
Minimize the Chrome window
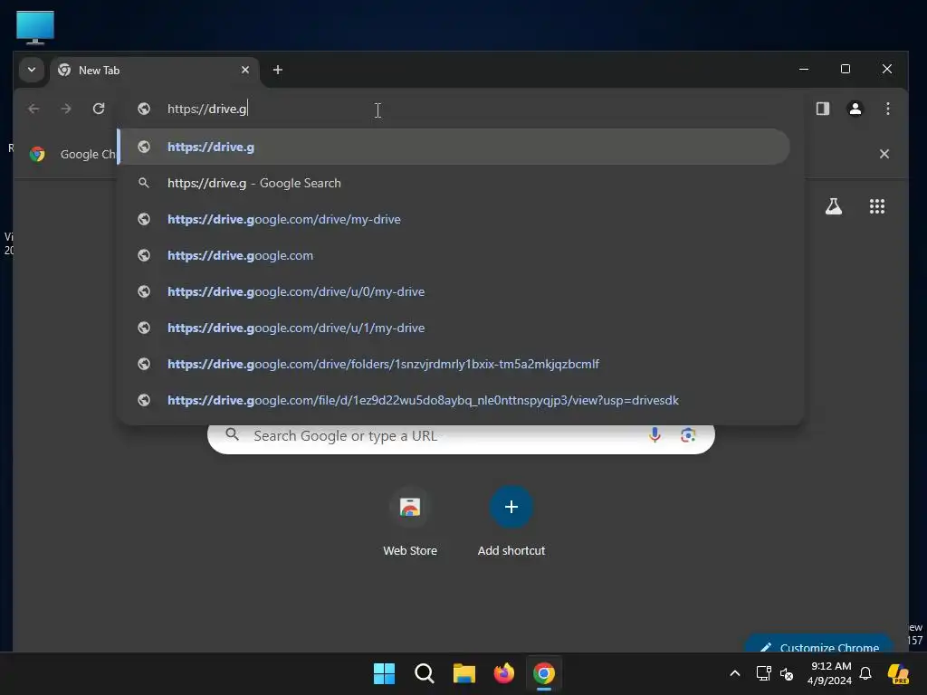pos(804,69)
